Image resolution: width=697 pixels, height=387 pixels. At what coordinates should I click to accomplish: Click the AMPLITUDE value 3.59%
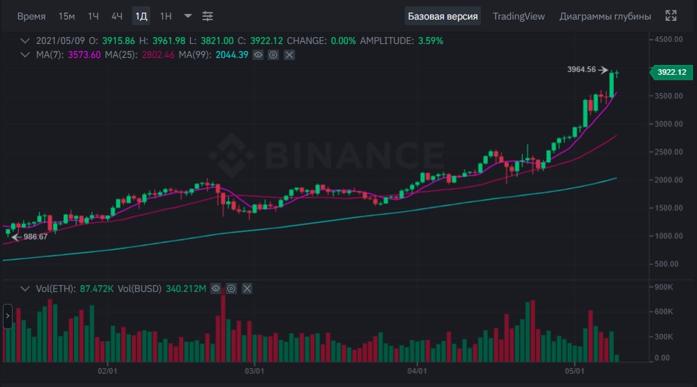(430, 41)
